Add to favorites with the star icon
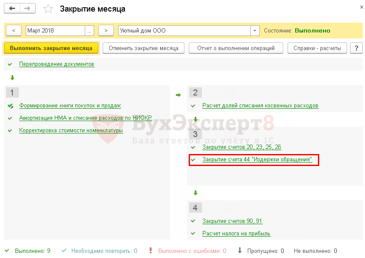365x258 pixels. 48,9
